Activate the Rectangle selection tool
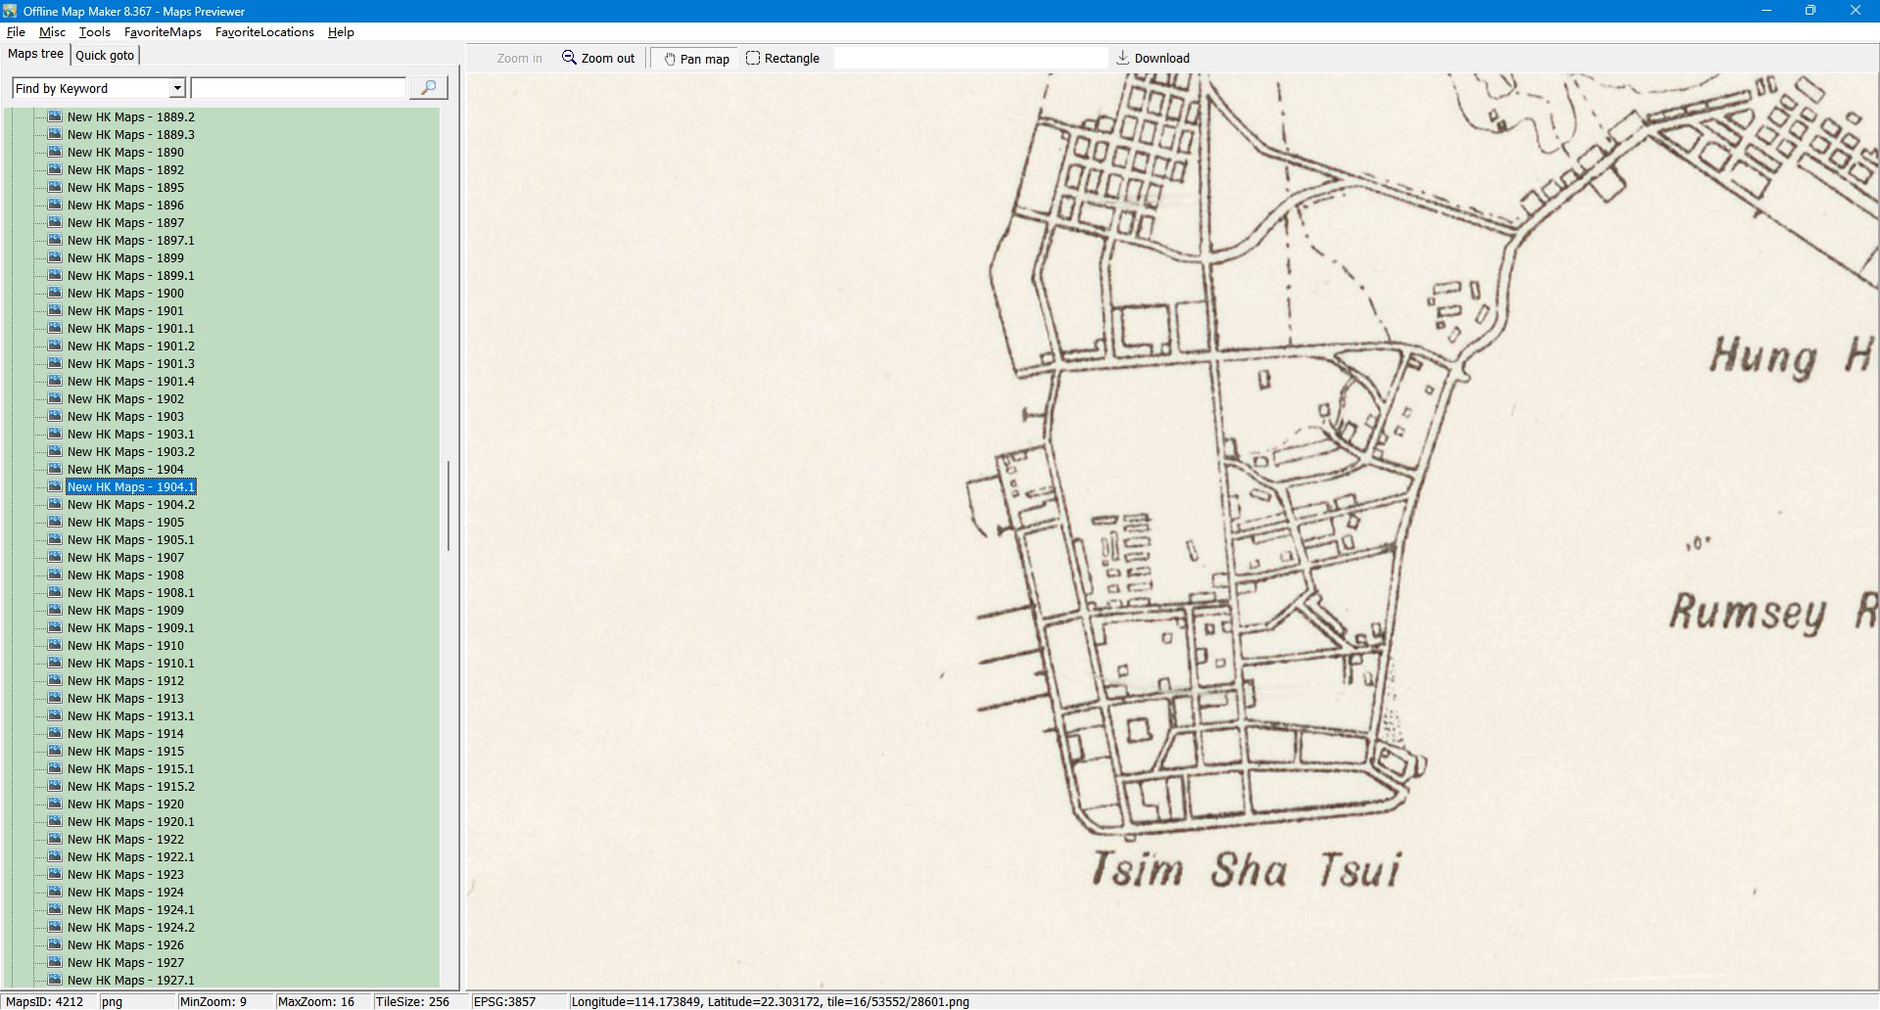Screen dimensions: 1880x1010 (753, 58)
